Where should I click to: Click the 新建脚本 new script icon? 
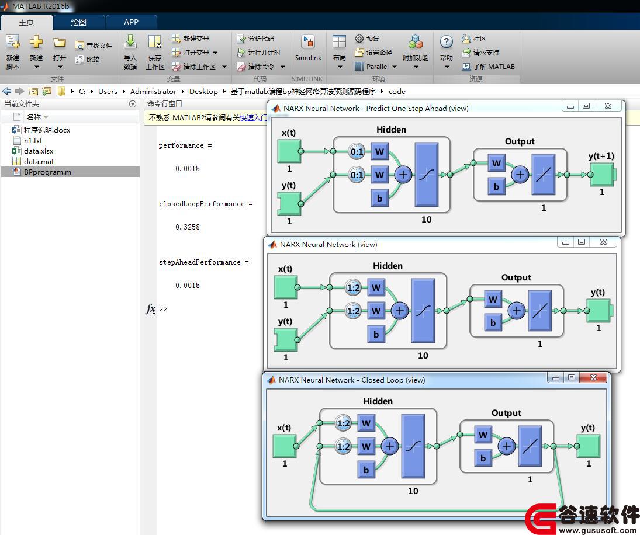(13, 42)
